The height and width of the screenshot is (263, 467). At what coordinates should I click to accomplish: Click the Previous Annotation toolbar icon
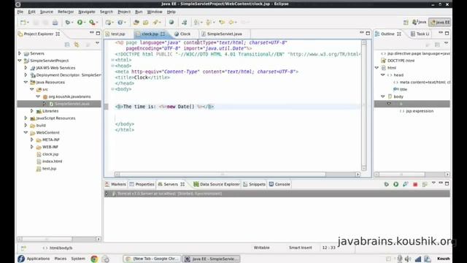pyautogui.click(x=209, y=23)
